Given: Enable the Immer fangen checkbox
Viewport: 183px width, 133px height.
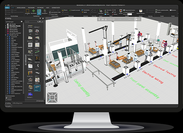Looking at the screenshot, I should [x=50, y=14].
